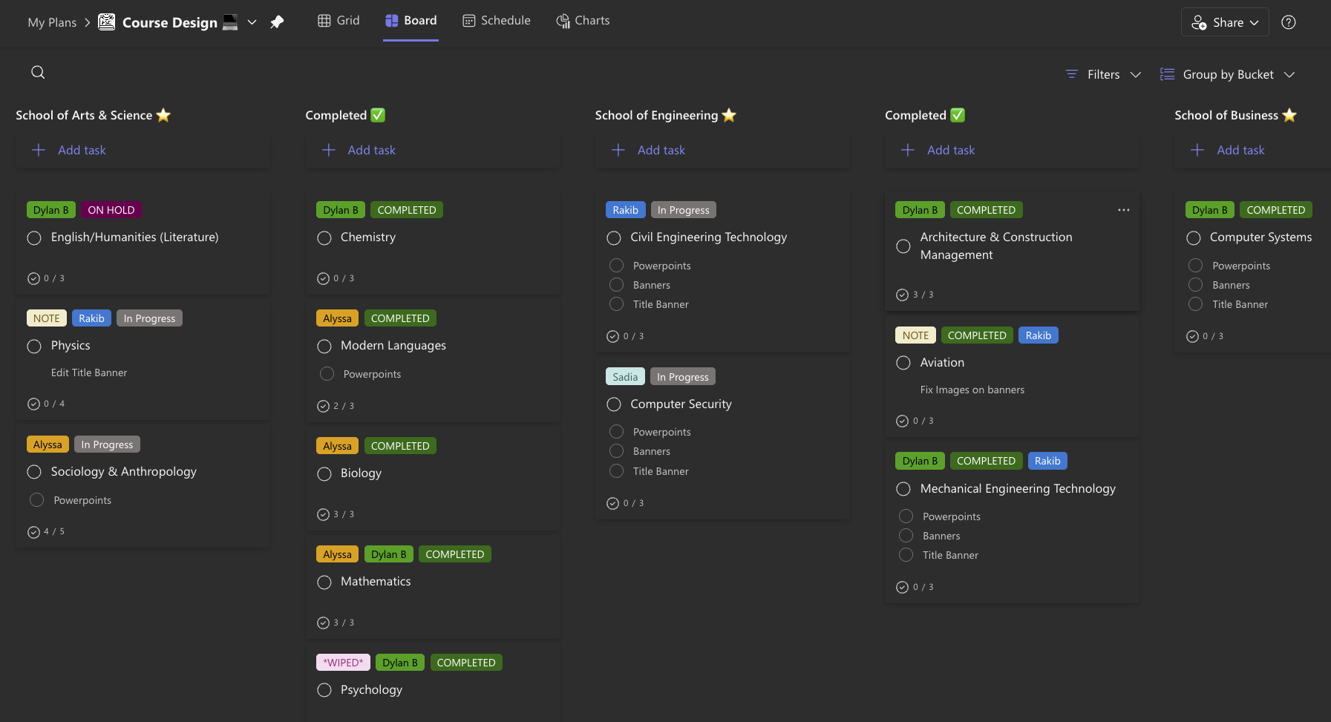Check Title Banner item under Mechanical Engineering Technology
The image size is (1331, 722).
906,555
